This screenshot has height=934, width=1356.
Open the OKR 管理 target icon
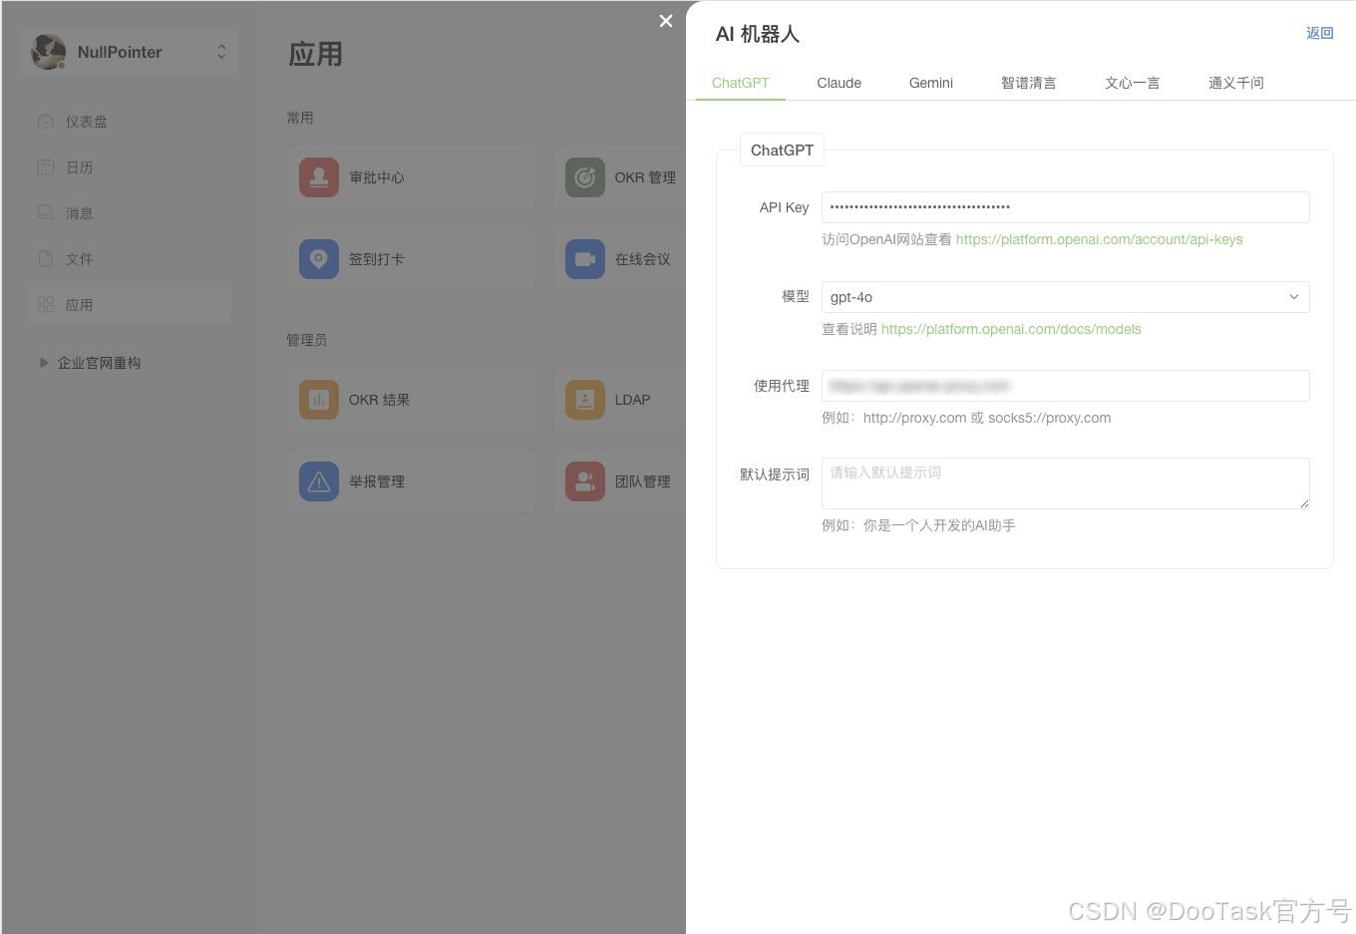pyautogui.click(x=585, y=177)
